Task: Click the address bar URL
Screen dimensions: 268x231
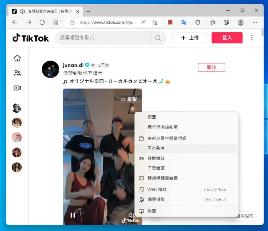Action: [x=108, y=22]
